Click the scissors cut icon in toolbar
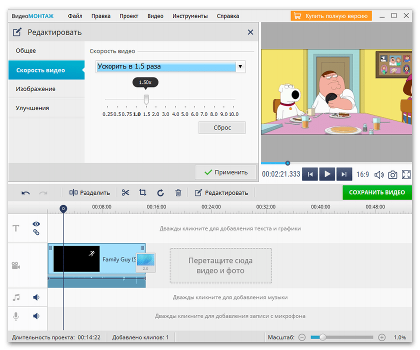Screen dimensions: 420x350 pyautogui.click(x=125, y=192)
